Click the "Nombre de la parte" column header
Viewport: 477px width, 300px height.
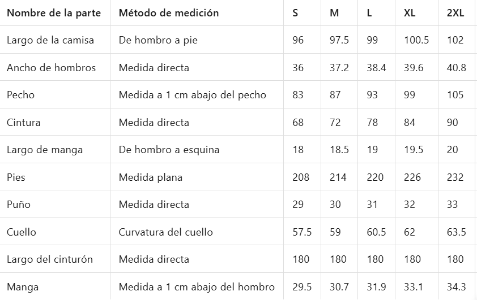pos(54,13)
